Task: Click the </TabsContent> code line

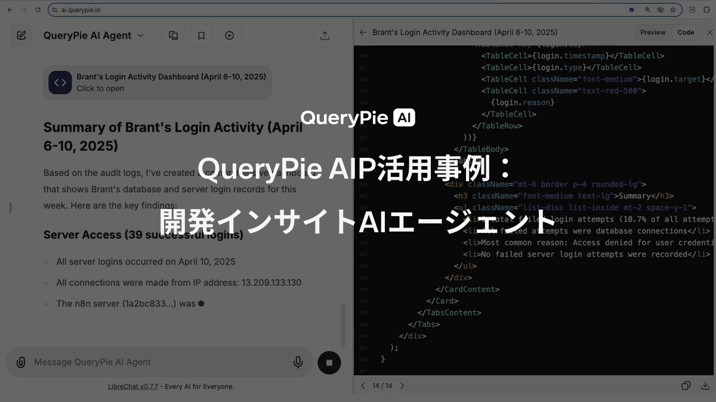Action: coord(449,313)
